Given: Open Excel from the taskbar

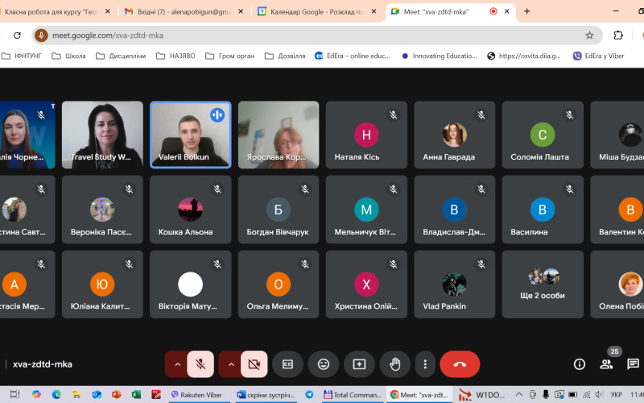Looking at the screenshot, I should point(136,395).
